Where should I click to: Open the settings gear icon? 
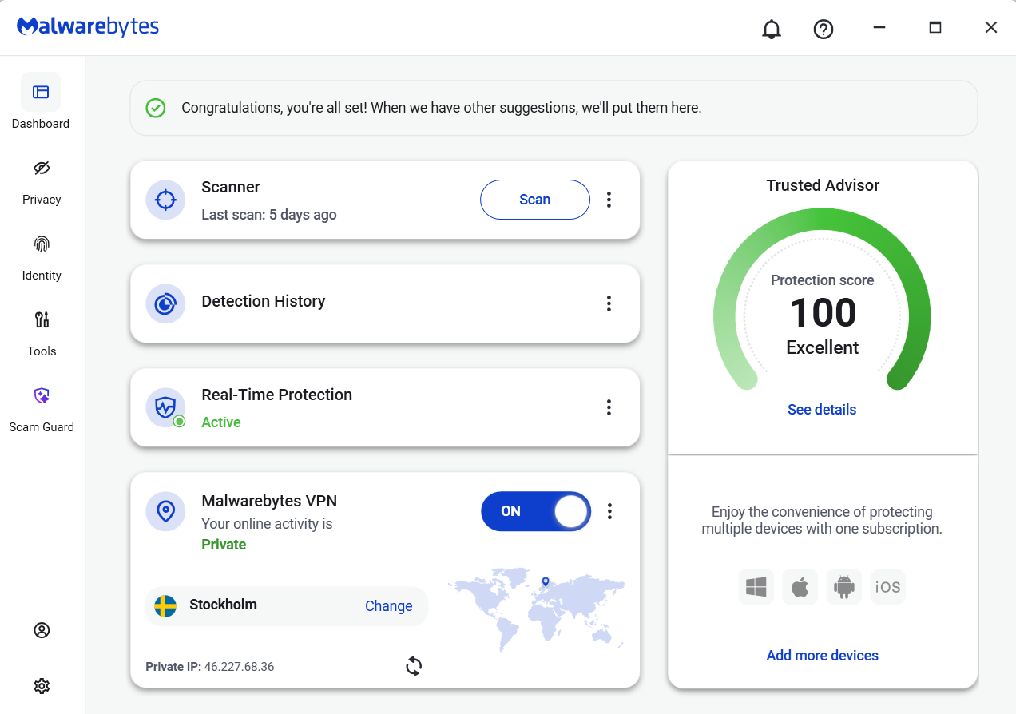pos(42,686)
